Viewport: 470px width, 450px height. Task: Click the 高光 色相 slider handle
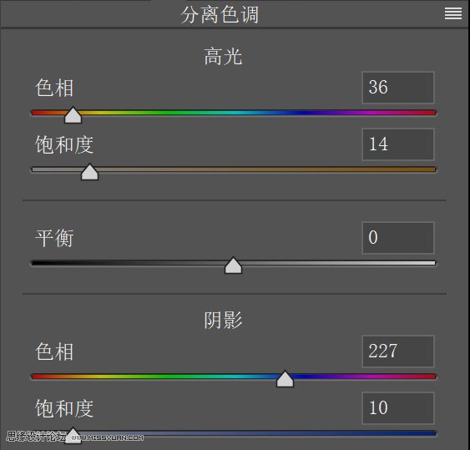73,115
